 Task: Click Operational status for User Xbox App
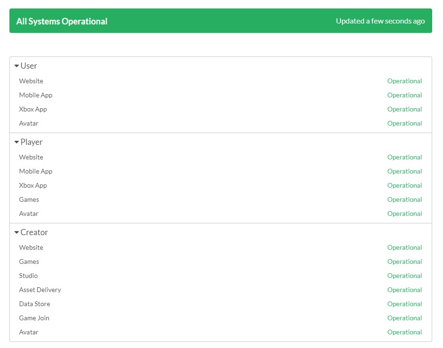click(404, 110)
